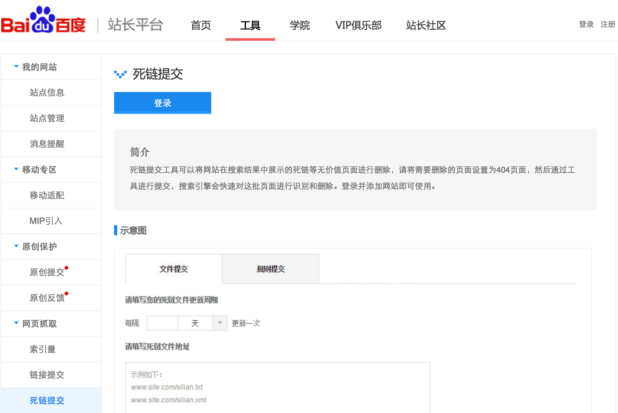Click the 移动专区 section header
This screenshot has height=413, width=618.
[51, 170]
